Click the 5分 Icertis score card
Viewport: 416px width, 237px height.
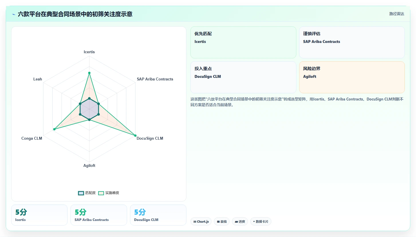pos(39,215)
